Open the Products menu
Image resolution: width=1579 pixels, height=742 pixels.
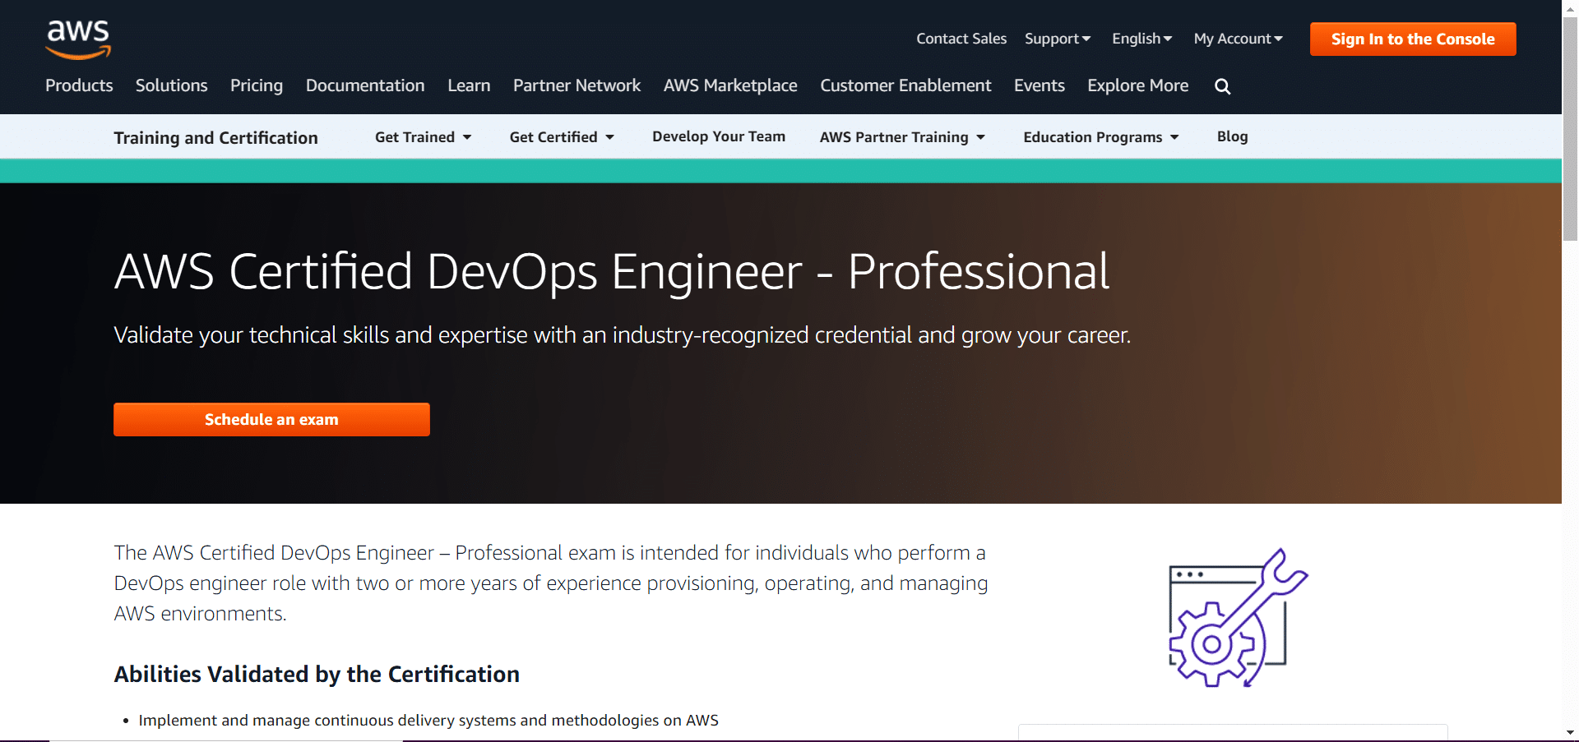click(79, 85)
